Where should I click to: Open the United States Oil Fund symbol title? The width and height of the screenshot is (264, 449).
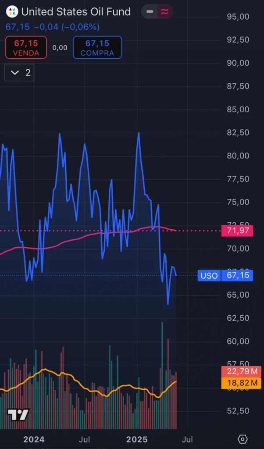point(76,12)
